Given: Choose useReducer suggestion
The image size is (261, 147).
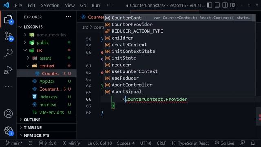Looking at the screenshot, I should pyautogui.click(x=179, y=78).
